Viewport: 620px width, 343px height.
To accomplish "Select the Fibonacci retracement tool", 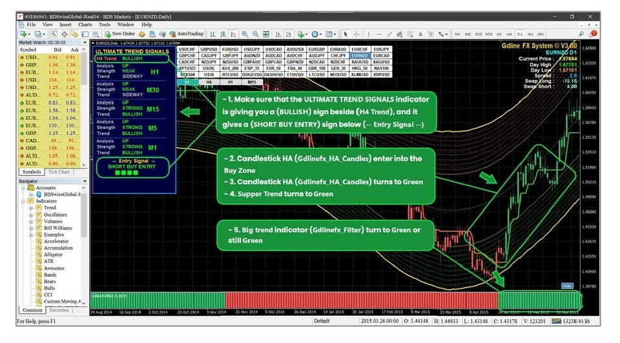I will click(410, 34).
